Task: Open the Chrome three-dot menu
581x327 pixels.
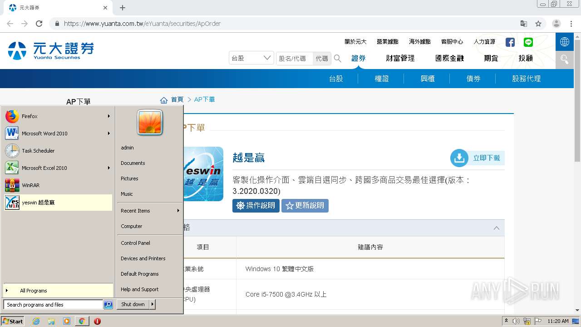Action: tap(571, 24)
